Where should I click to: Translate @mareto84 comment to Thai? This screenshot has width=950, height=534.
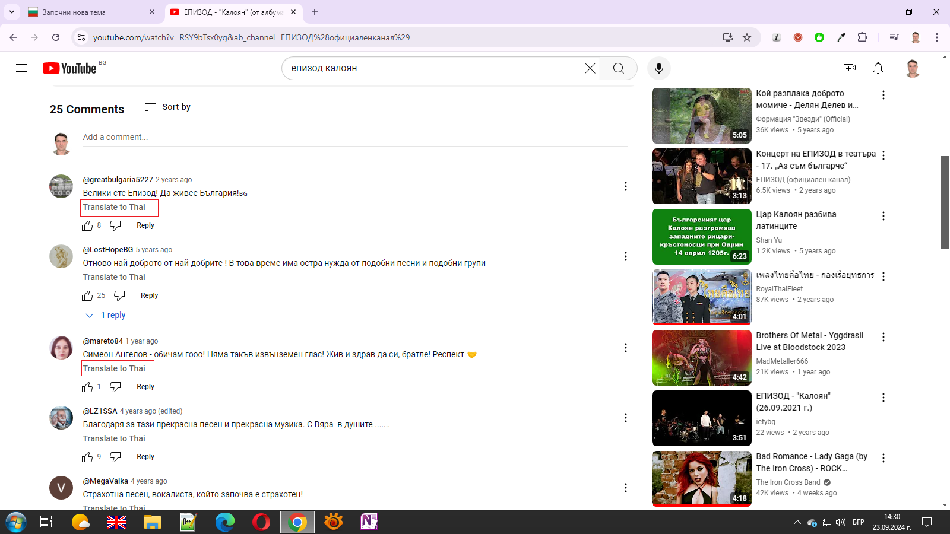(114, 368)
